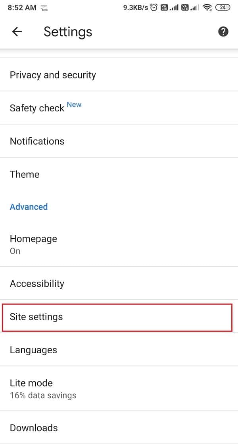Viewport: 238px width, 444px height.
Task: Open the Help icon in Settings header
Action: click(223, 31)
